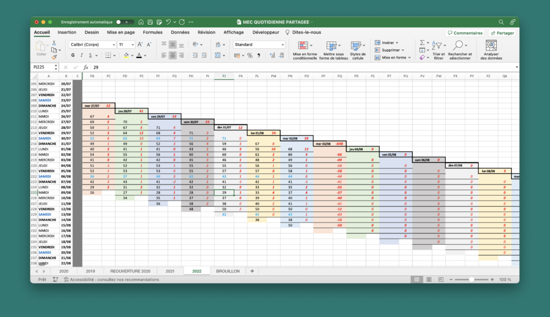Redo the last action
Viewport: 550px width, 317px height.
(182, 22)
